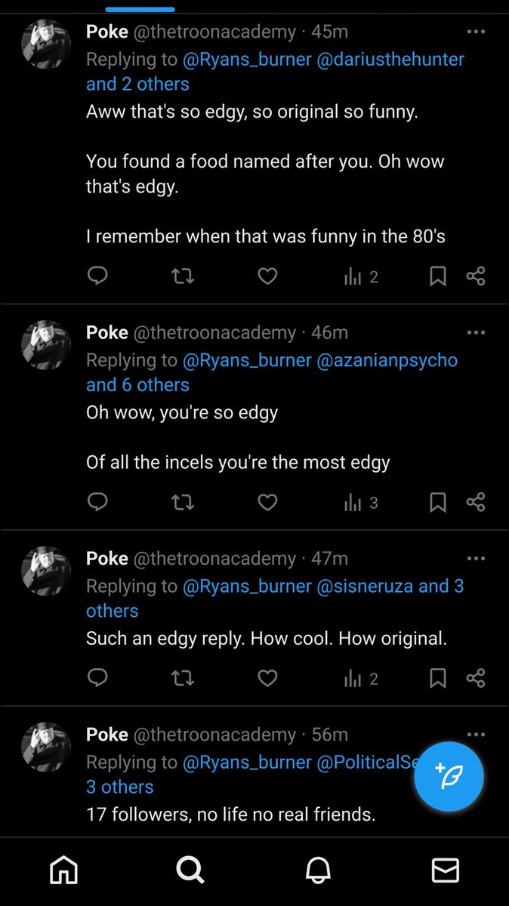
Task: Open more options on the 47m tweet
Action: coord(476,559)
